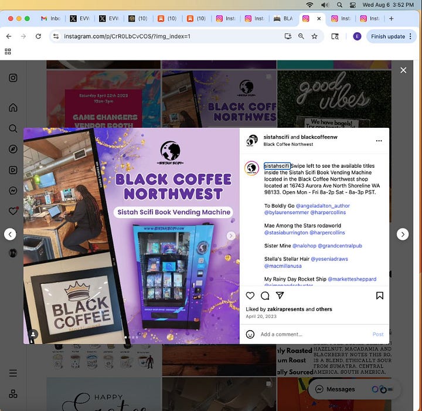Open @nalohop mention

(x=304, y=246)
